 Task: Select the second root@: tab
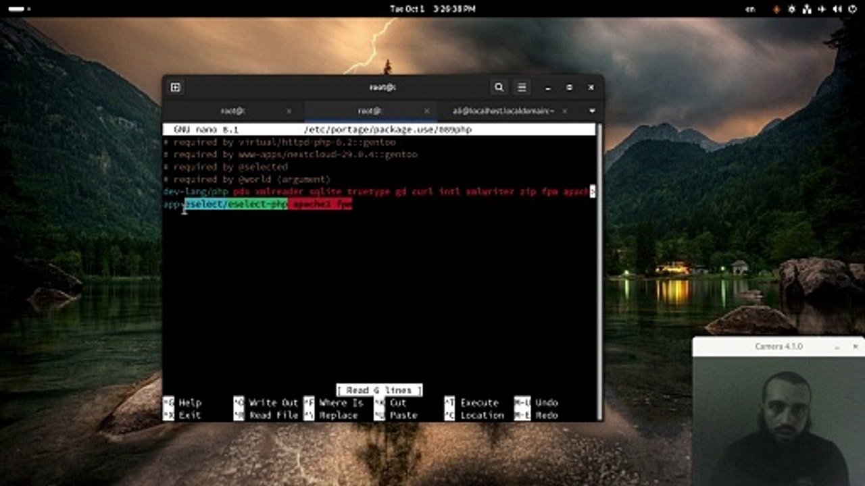pyautogui.click(x=370, y=111)
